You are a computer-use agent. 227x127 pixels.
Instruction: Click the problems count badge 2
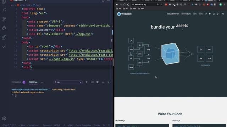click(24, 82)
